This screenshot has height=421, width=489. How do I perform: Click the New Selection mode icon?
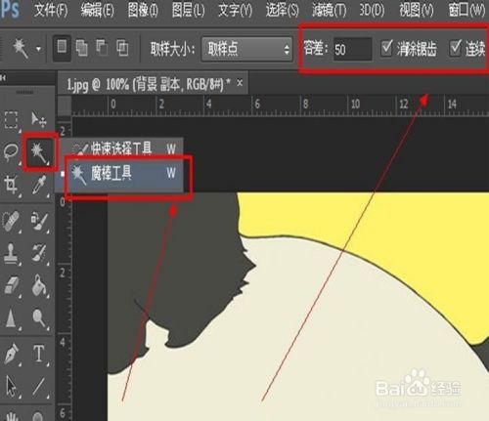62,49
